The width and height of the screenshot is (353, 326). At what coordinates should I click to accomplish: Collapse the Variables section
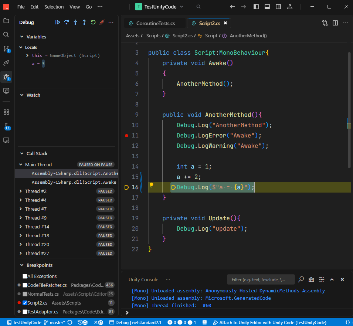coord(21,37)
